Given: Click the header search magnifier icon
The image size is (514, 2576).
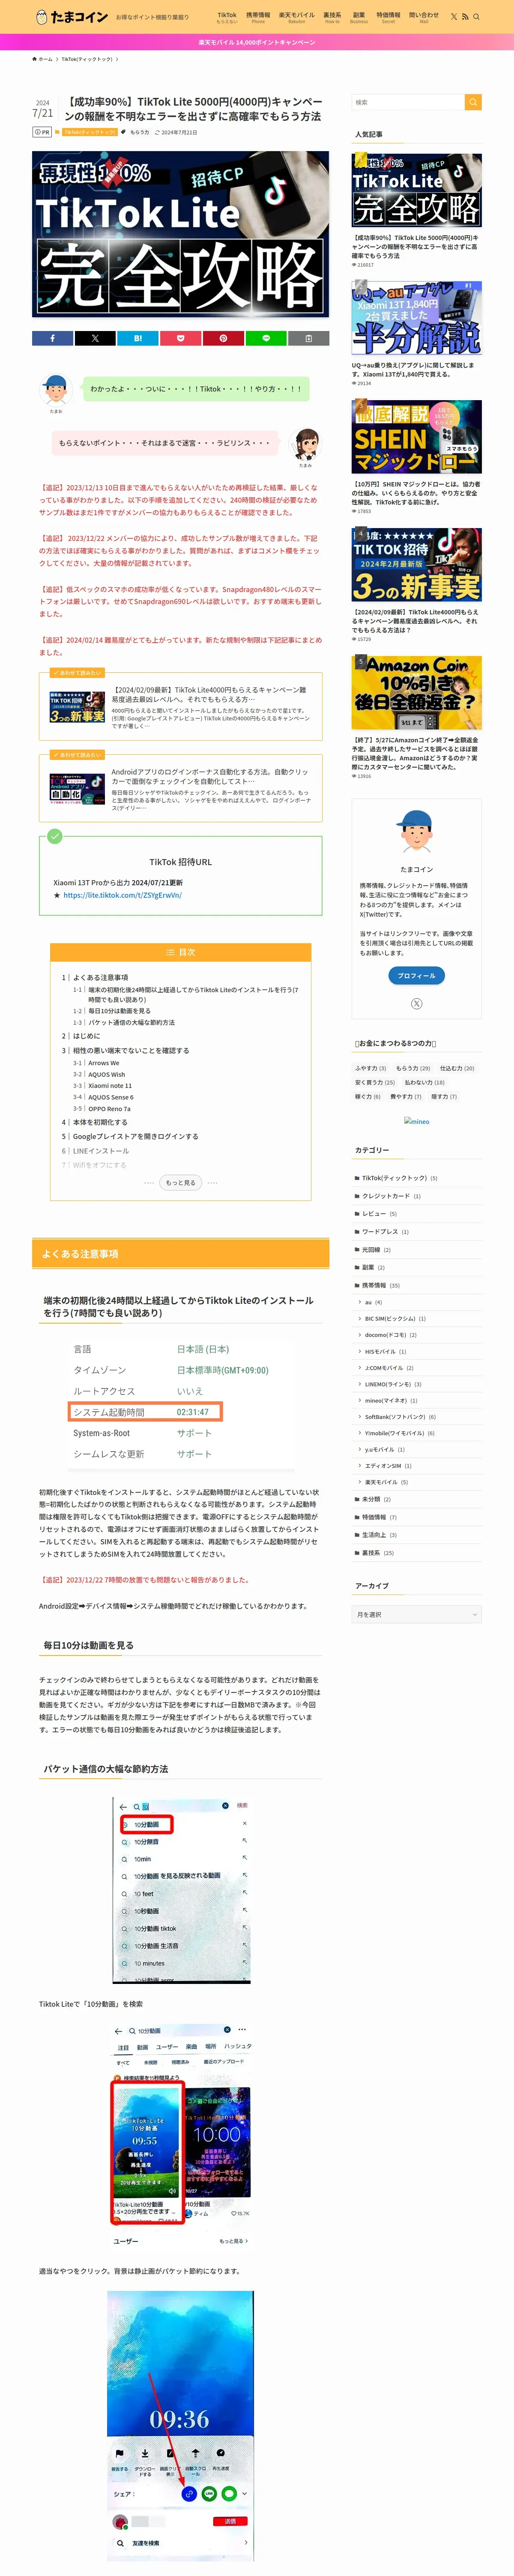Looking at the screenshot, I should pos(476,17).
